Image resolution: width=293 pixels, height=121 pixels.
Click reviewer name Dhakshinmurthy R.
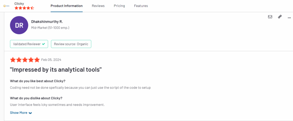coord(47,22)
